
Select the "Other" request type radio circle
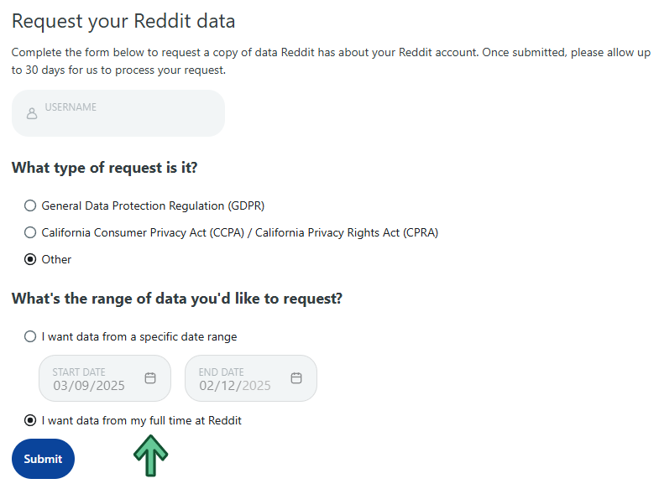point(30,259)
